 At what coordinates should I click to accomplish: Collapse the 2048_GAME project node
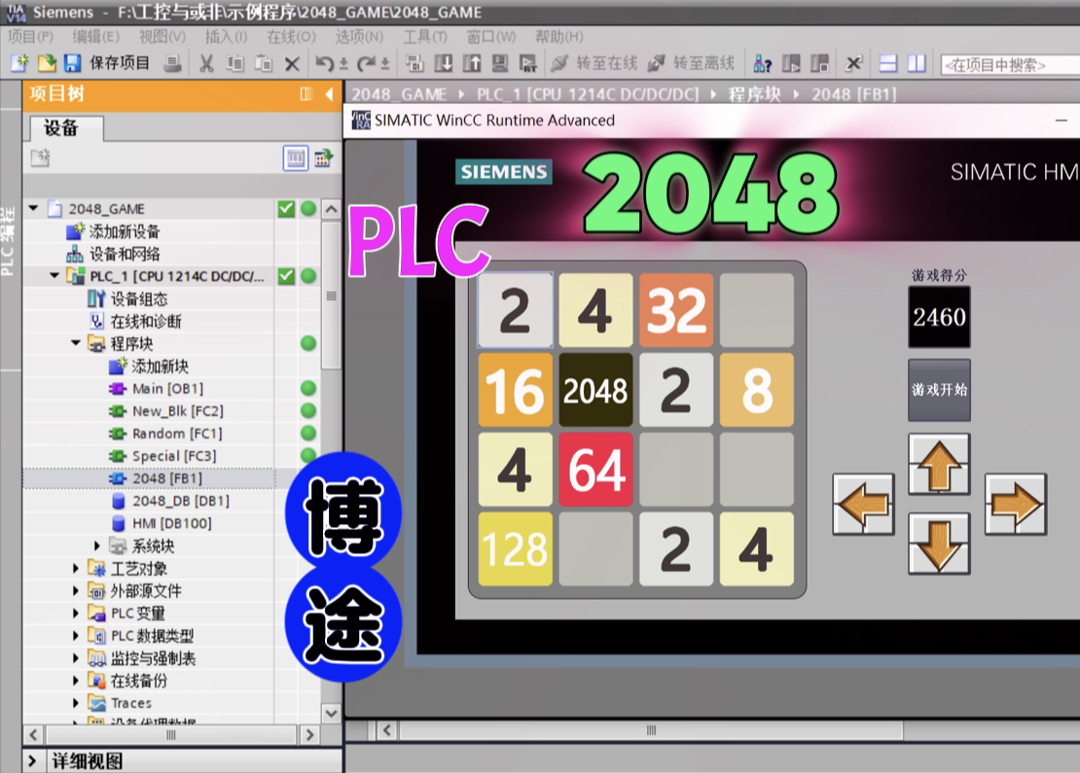pos(33,208)
